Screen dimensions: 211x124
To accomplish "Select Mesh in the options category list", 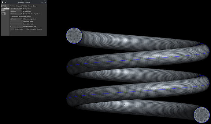I will tap(5, 9).
